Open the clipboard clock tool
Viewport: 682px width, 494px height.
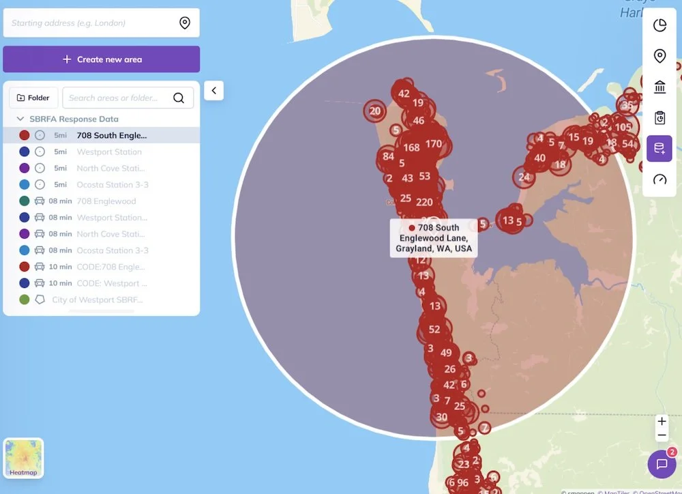point(659,118)
